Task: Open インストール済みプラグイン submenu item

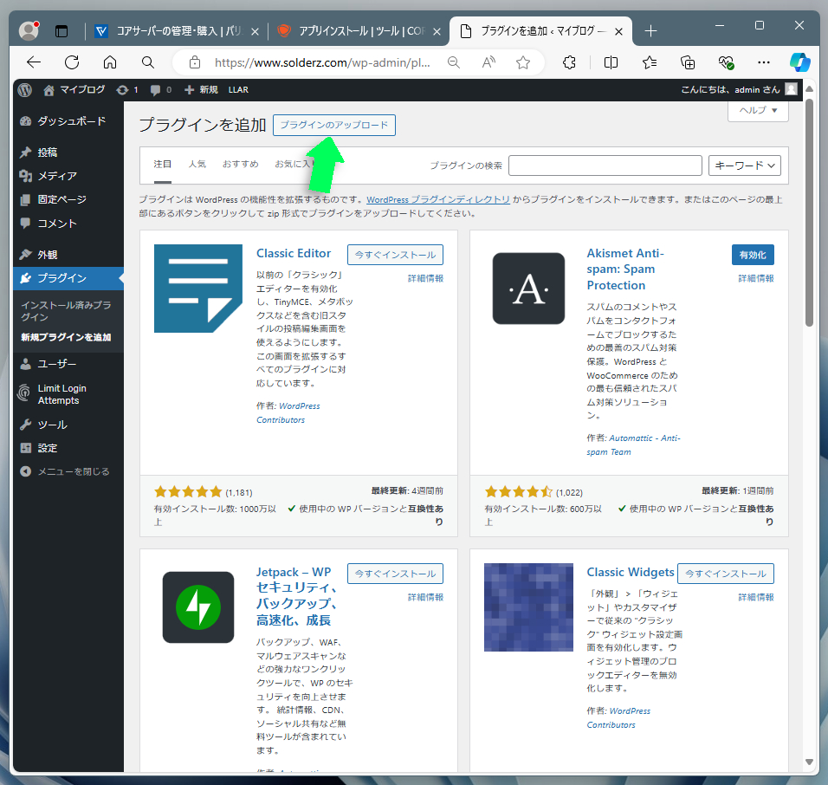Action: pyautogui.click(x=66, y=311)
